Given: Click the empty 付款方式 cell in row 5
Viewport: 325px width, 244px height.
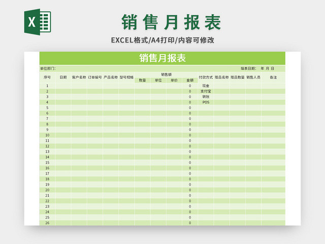Looking at the screenshot, I should 206,108.
